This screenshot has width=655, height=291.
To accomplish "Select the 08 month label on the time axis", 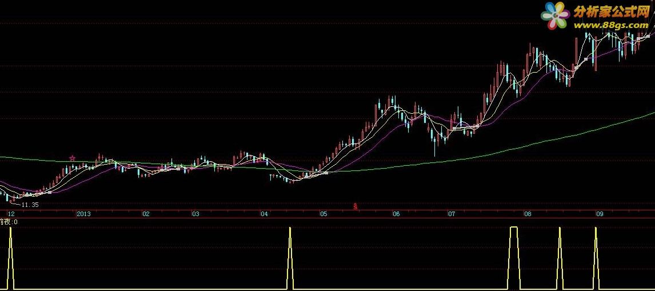I will click(x=528, y=214).
